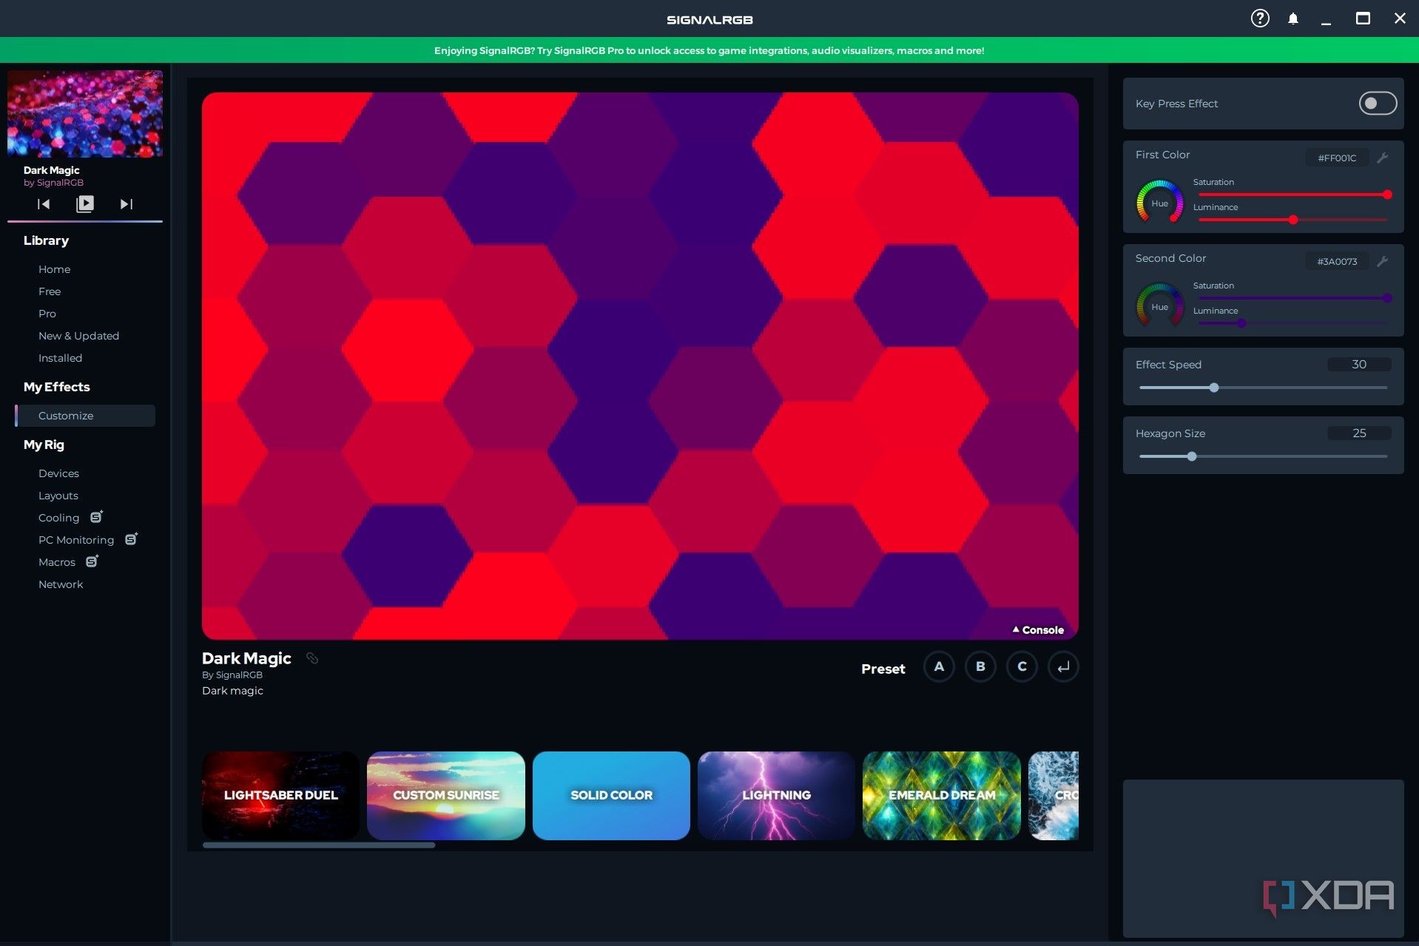This screenshot has width=1419, height=946.
Task: Choose the Lightsaber Duel effect thumbnail
Action: (280, 795)
